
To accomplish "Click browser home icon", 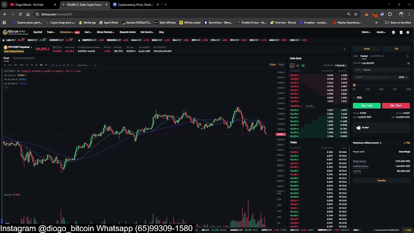I will [28, 14].
